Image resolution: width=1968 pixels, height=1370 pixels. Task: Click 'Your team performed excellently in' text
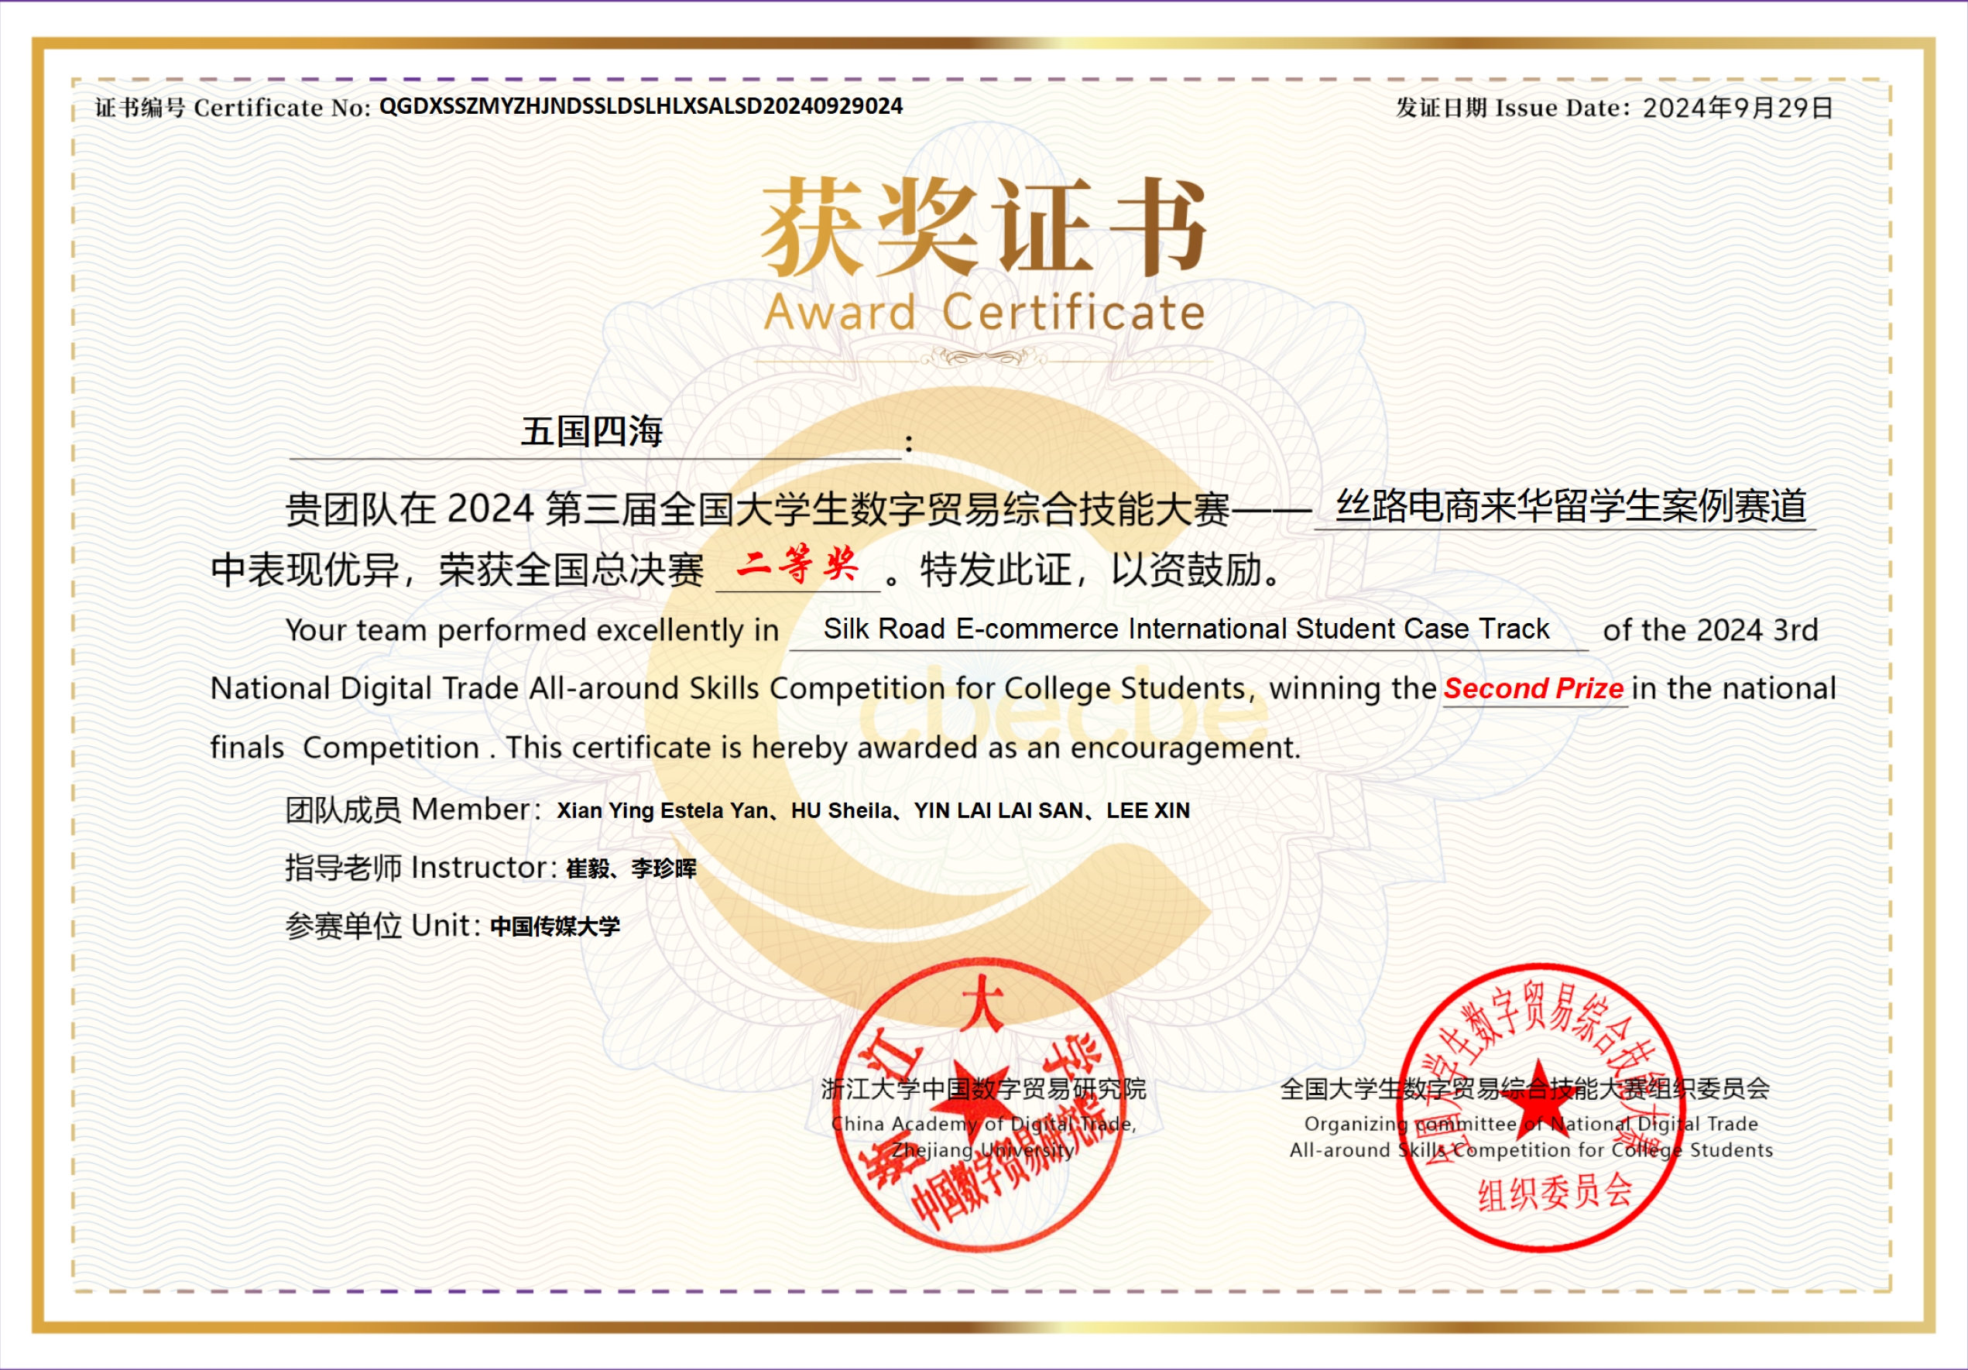point(533,630)
